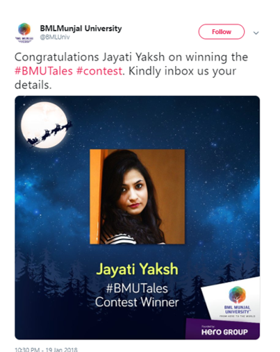Click the 'Kindly inbox us your details' sentence
Viewport: 280px width, 352px height.
(x=125, y=78)
